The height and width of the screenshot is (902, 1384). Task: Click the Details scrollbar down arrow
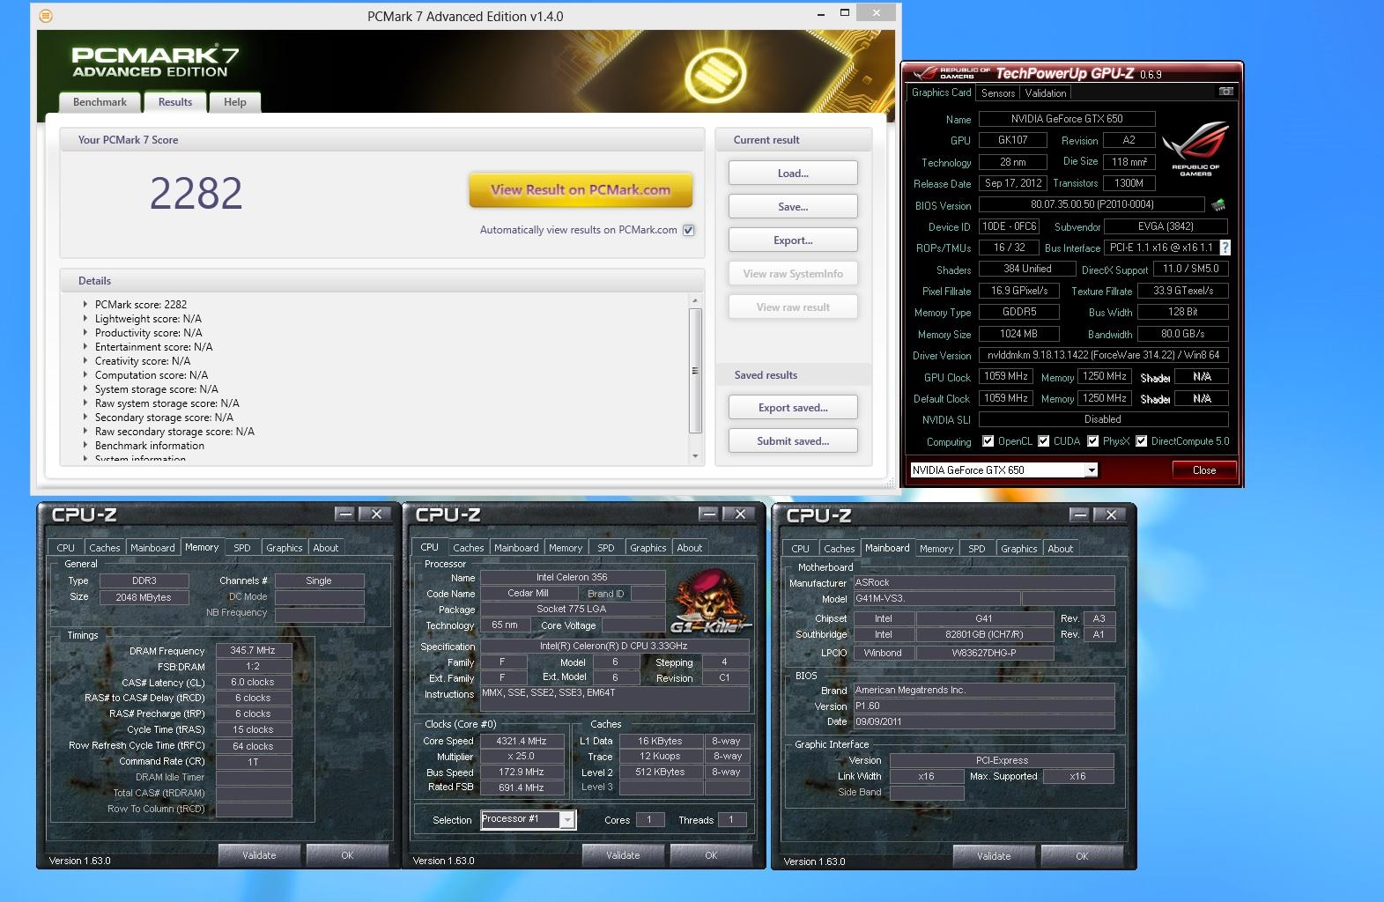[695, 456]
